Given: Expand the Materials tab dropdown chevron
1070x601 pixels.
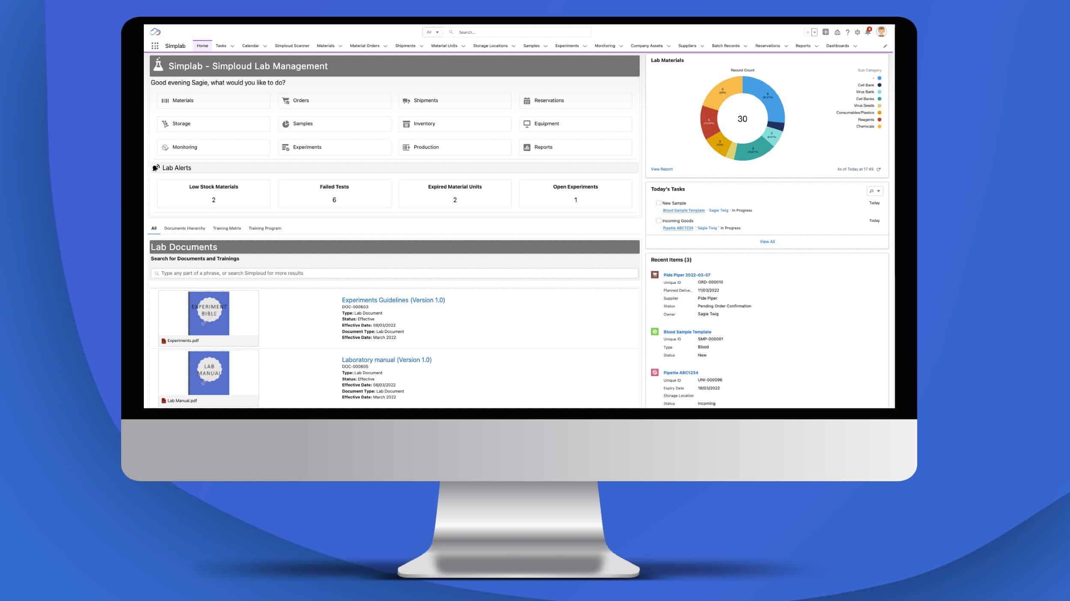Looking at the screenshot, I should (341, 46).
